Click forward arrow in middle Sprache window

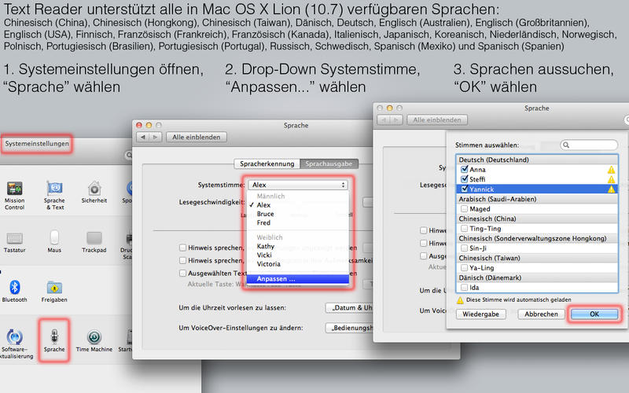pos(155,137)
